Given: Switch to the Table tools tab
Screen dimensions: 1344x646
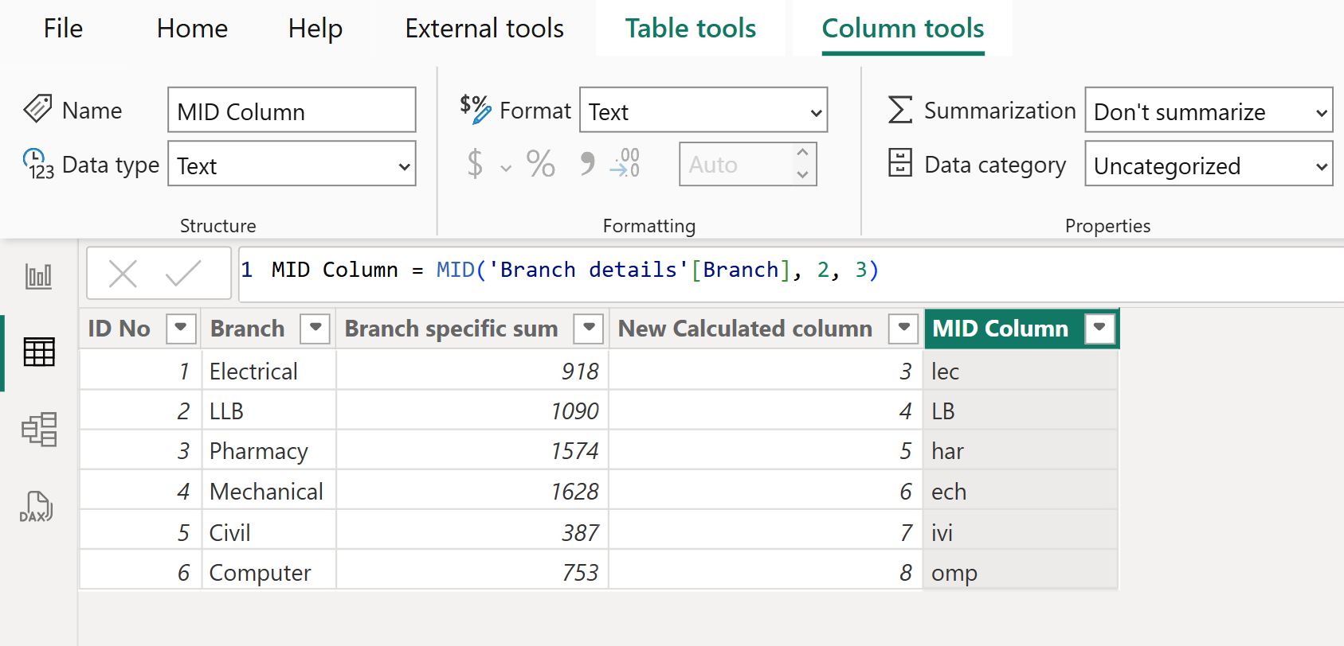Looking at the screenshot, I should pos(690,29).
